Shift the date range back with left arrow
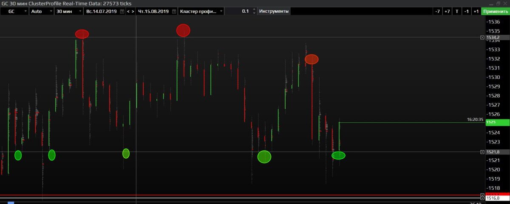The height and width of the screenshot is (204, 510). point(128,11)
